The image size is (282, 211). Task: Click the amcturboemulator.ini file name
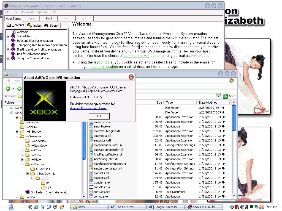click(x=108, y=168)
